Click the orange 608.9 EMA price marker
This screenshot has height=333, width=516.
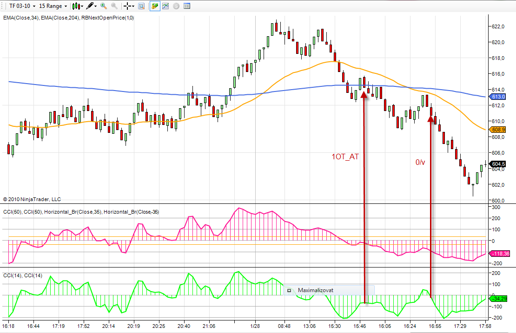point(498,130)
